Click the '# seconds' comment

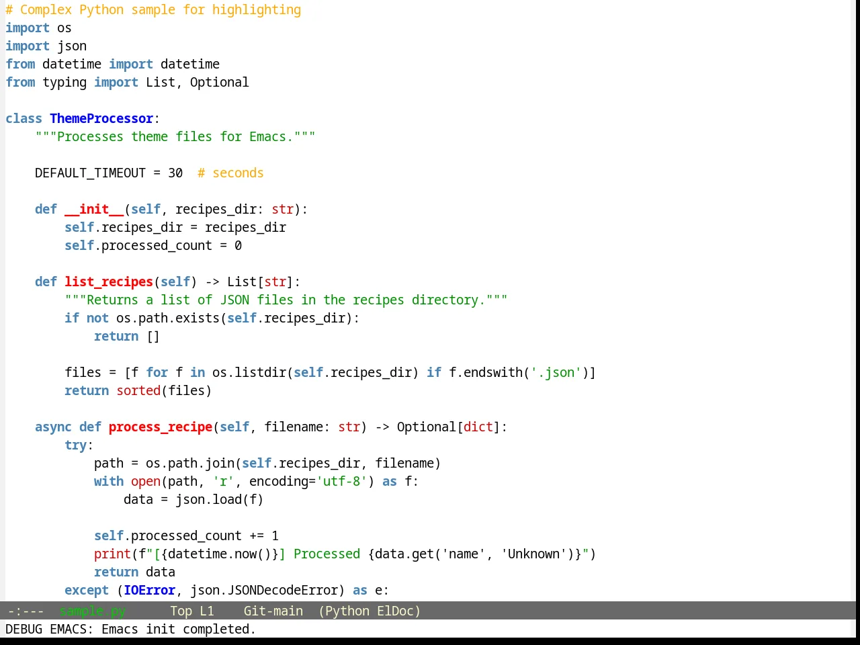pos(230,173)
